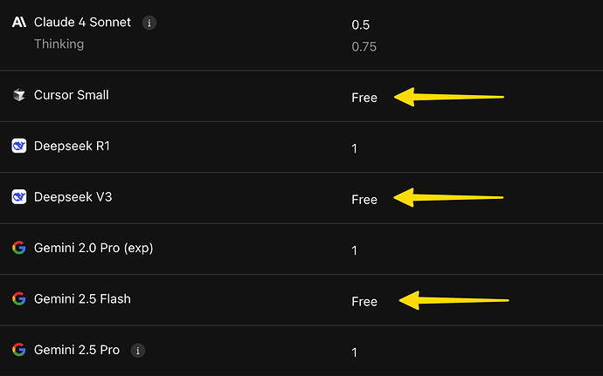Select the Gemini 2.0 Pro (exp) model name
The image size is (603, 376).
pyautogui.click(x=94, y=248)
